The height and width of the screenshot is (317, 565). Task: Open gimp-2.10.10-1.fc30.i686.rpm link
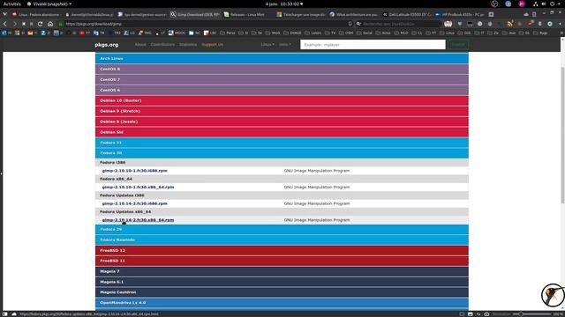pos(134,171)
